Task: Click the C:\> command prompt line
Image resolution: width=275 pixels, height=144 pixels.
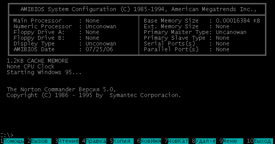Action: [x=6, y=135]
